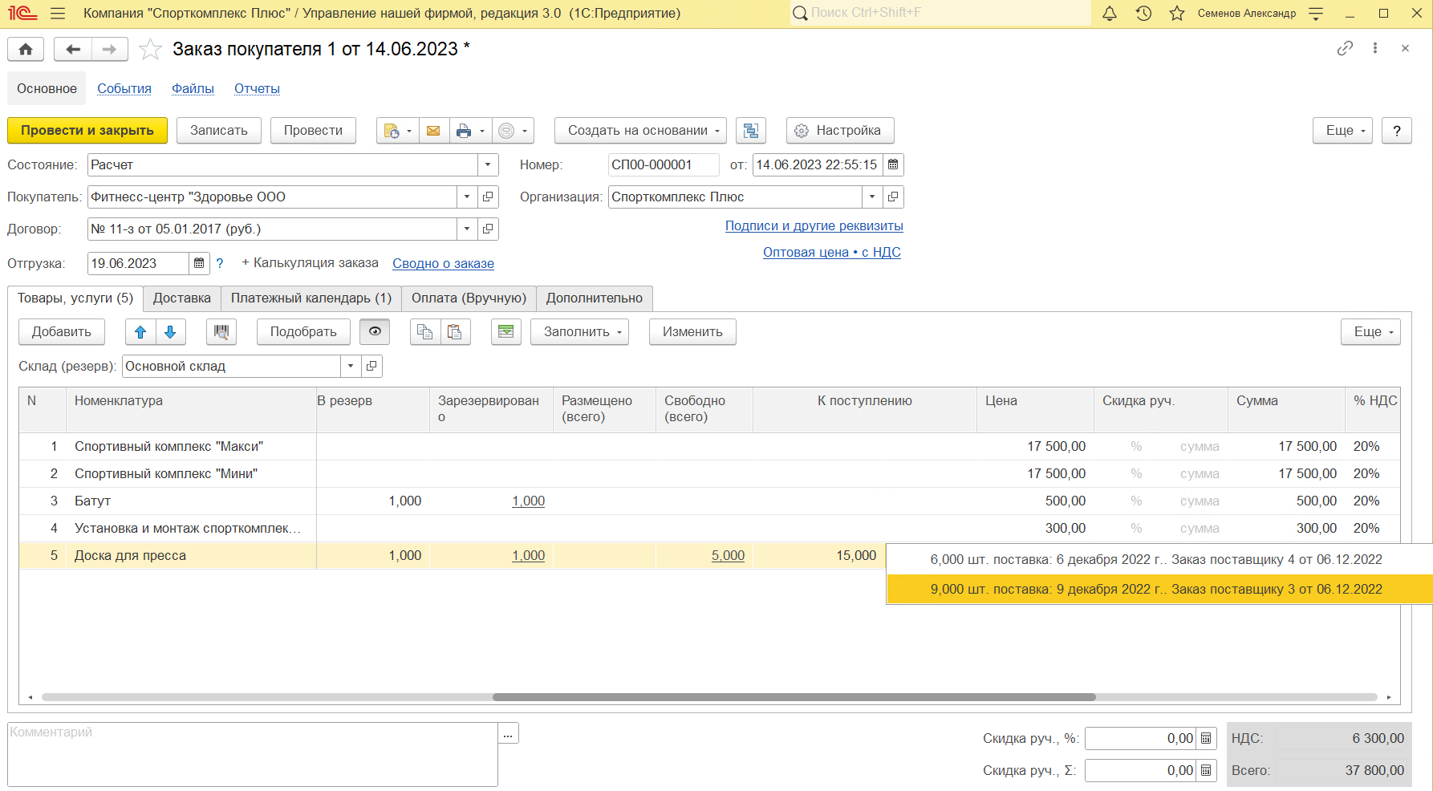Open history clock icon in title bar
This screenshot has height=791, width=1433.
click(x=1143, y=14)
